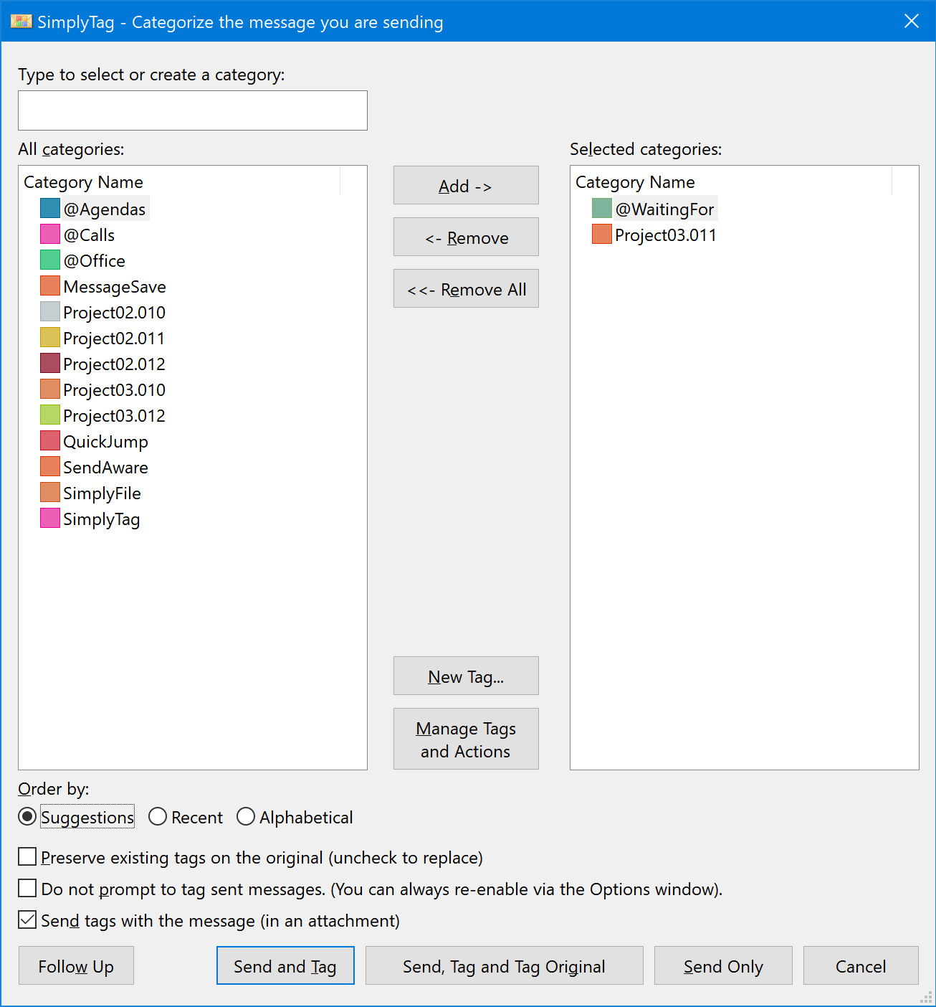Click Send, Tag and Tag Original

tap(504, 966)
